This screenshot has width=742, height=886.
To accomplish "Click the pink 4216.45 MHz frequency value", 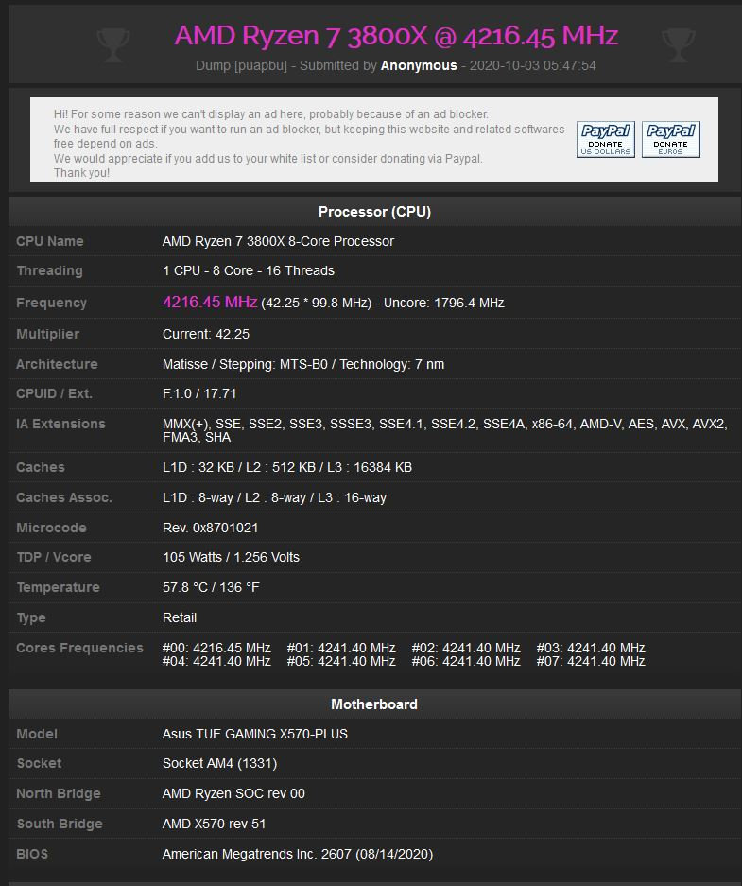I will (x=210, y=302).
